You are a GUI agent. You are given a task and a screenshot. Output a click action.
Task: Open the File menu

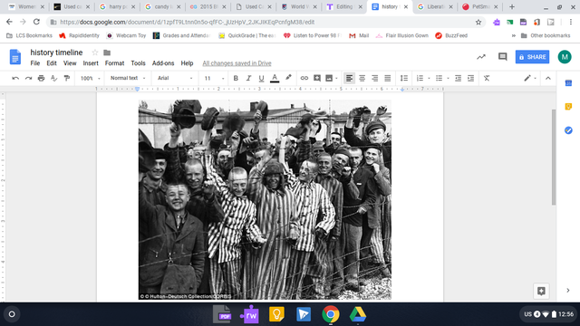35,63
